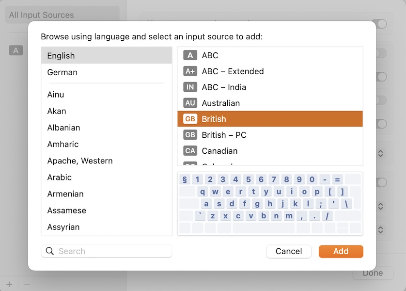The width and height of the screenshot is (406, 291).
Task: Select Amharic language
Action: pos(107,145)
